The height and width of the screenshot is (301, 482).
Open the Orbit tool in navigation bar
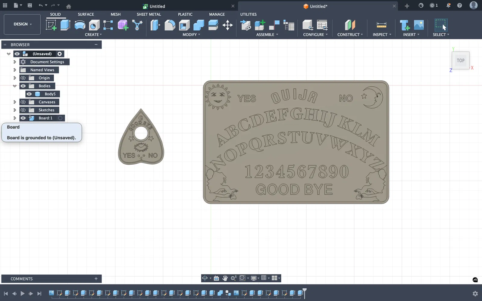[x=205, y=278]
